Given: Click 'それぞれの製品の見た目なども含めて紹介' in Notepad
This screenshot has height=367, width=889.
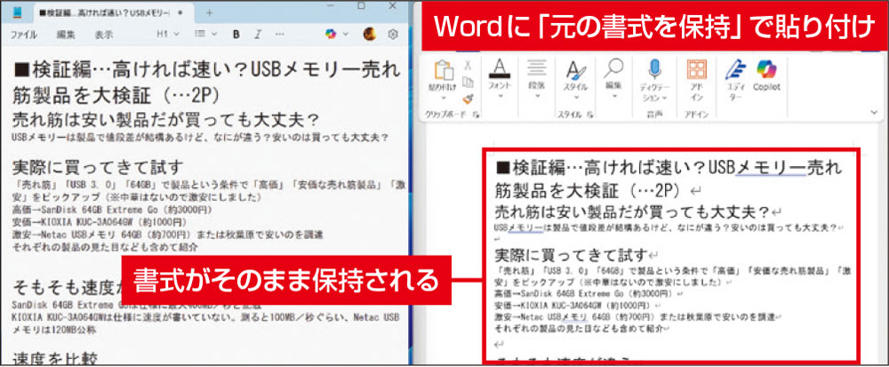Looking at the screenshot, I should point(105,247).
